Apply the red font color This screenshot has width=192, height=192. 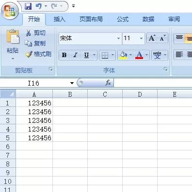[139, 55]
